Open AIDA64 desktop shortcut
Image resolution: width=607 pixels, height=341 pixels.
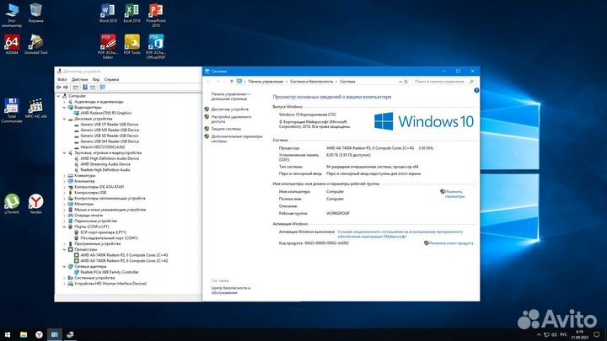coord(12,45)
